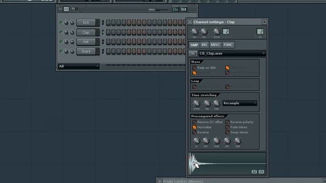Enable the Reverse checkbox
The image size is (326, 183).
pos(194,132)
